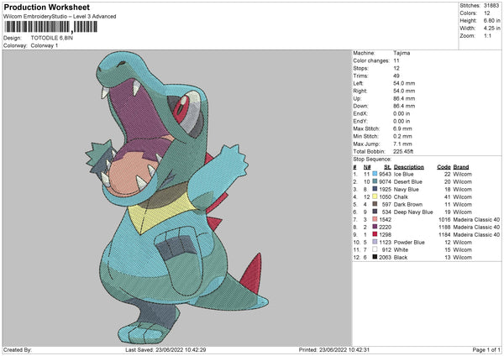
Task: Click the Powder Blue swatch
Action: pos(375,242)
